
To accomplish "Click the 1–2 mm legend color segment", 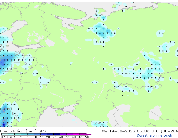I will pos(18,134).
